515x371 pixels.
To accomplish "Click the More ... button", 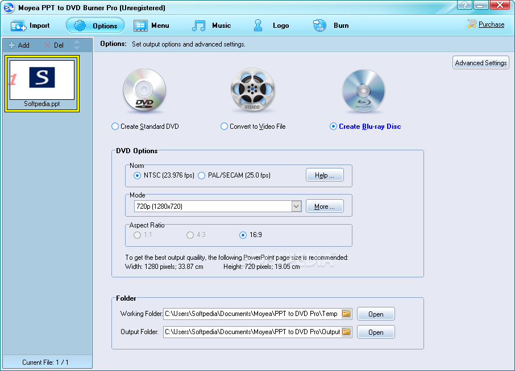I will tap(325, 206).
